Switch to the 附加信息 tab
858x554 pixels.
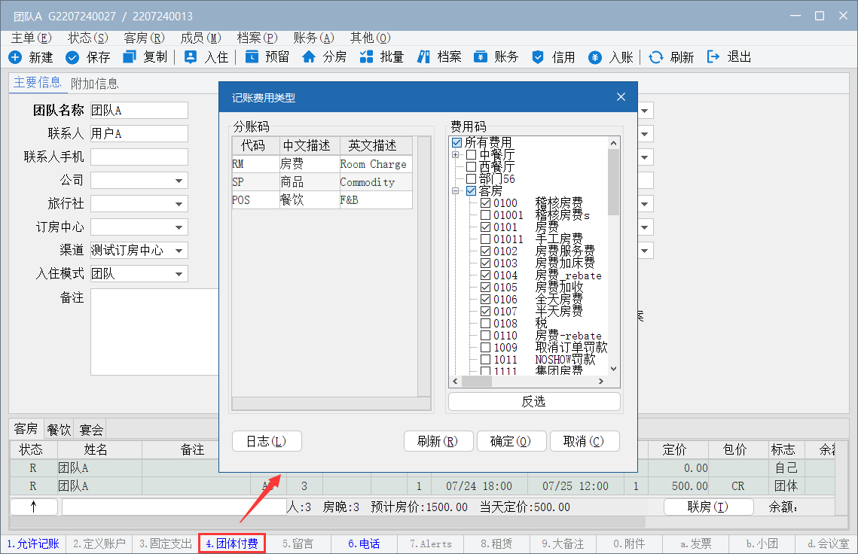(x=95, y=83)
